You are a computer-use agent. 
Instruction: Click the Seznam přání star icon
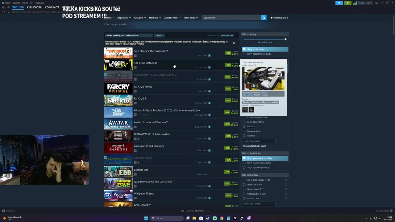click(272, 18)
